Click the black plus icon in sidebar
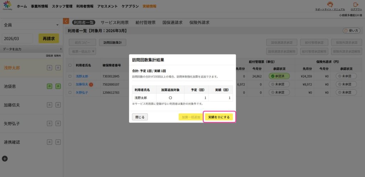Viewport: 365px width, 177px height. pyautogui.click(x=5, y=159)
